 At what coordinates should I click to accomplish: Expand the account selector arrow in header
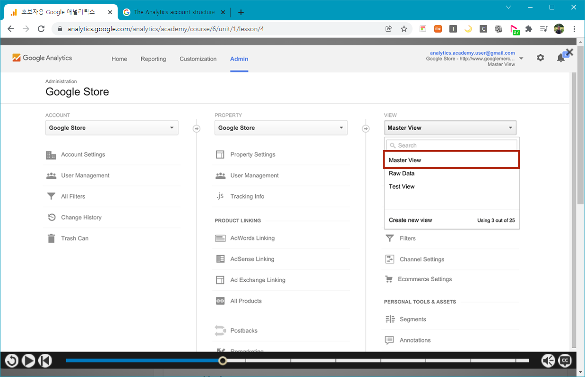[x=521, y=59]
